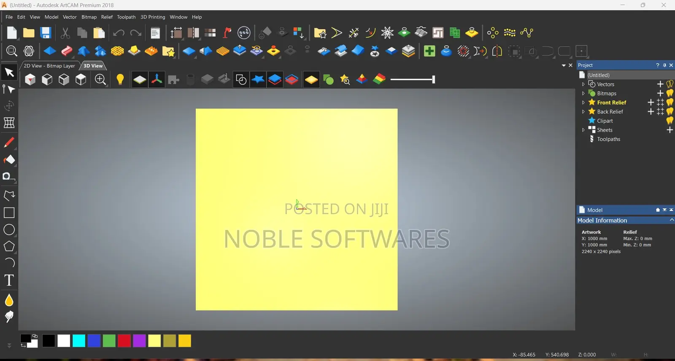Pick the red colour swatch

[x=124, y=341]
